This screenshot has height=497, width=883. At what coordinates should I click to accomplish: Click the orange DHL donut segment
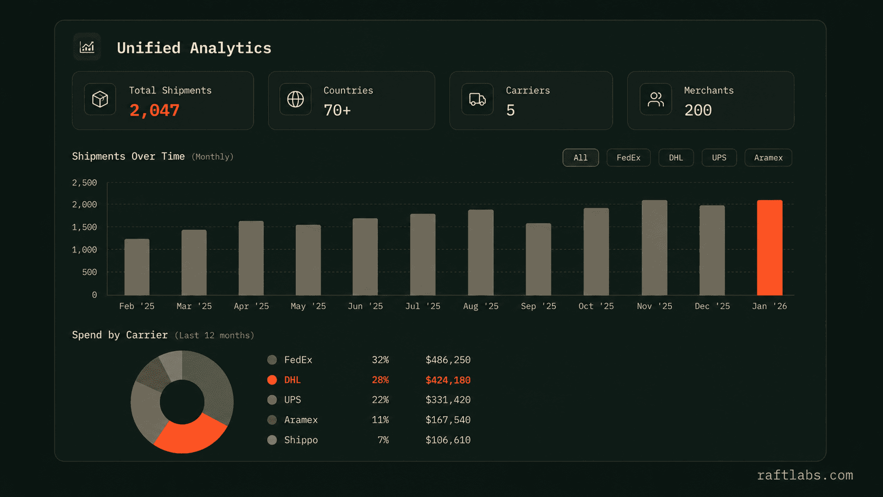190,436
